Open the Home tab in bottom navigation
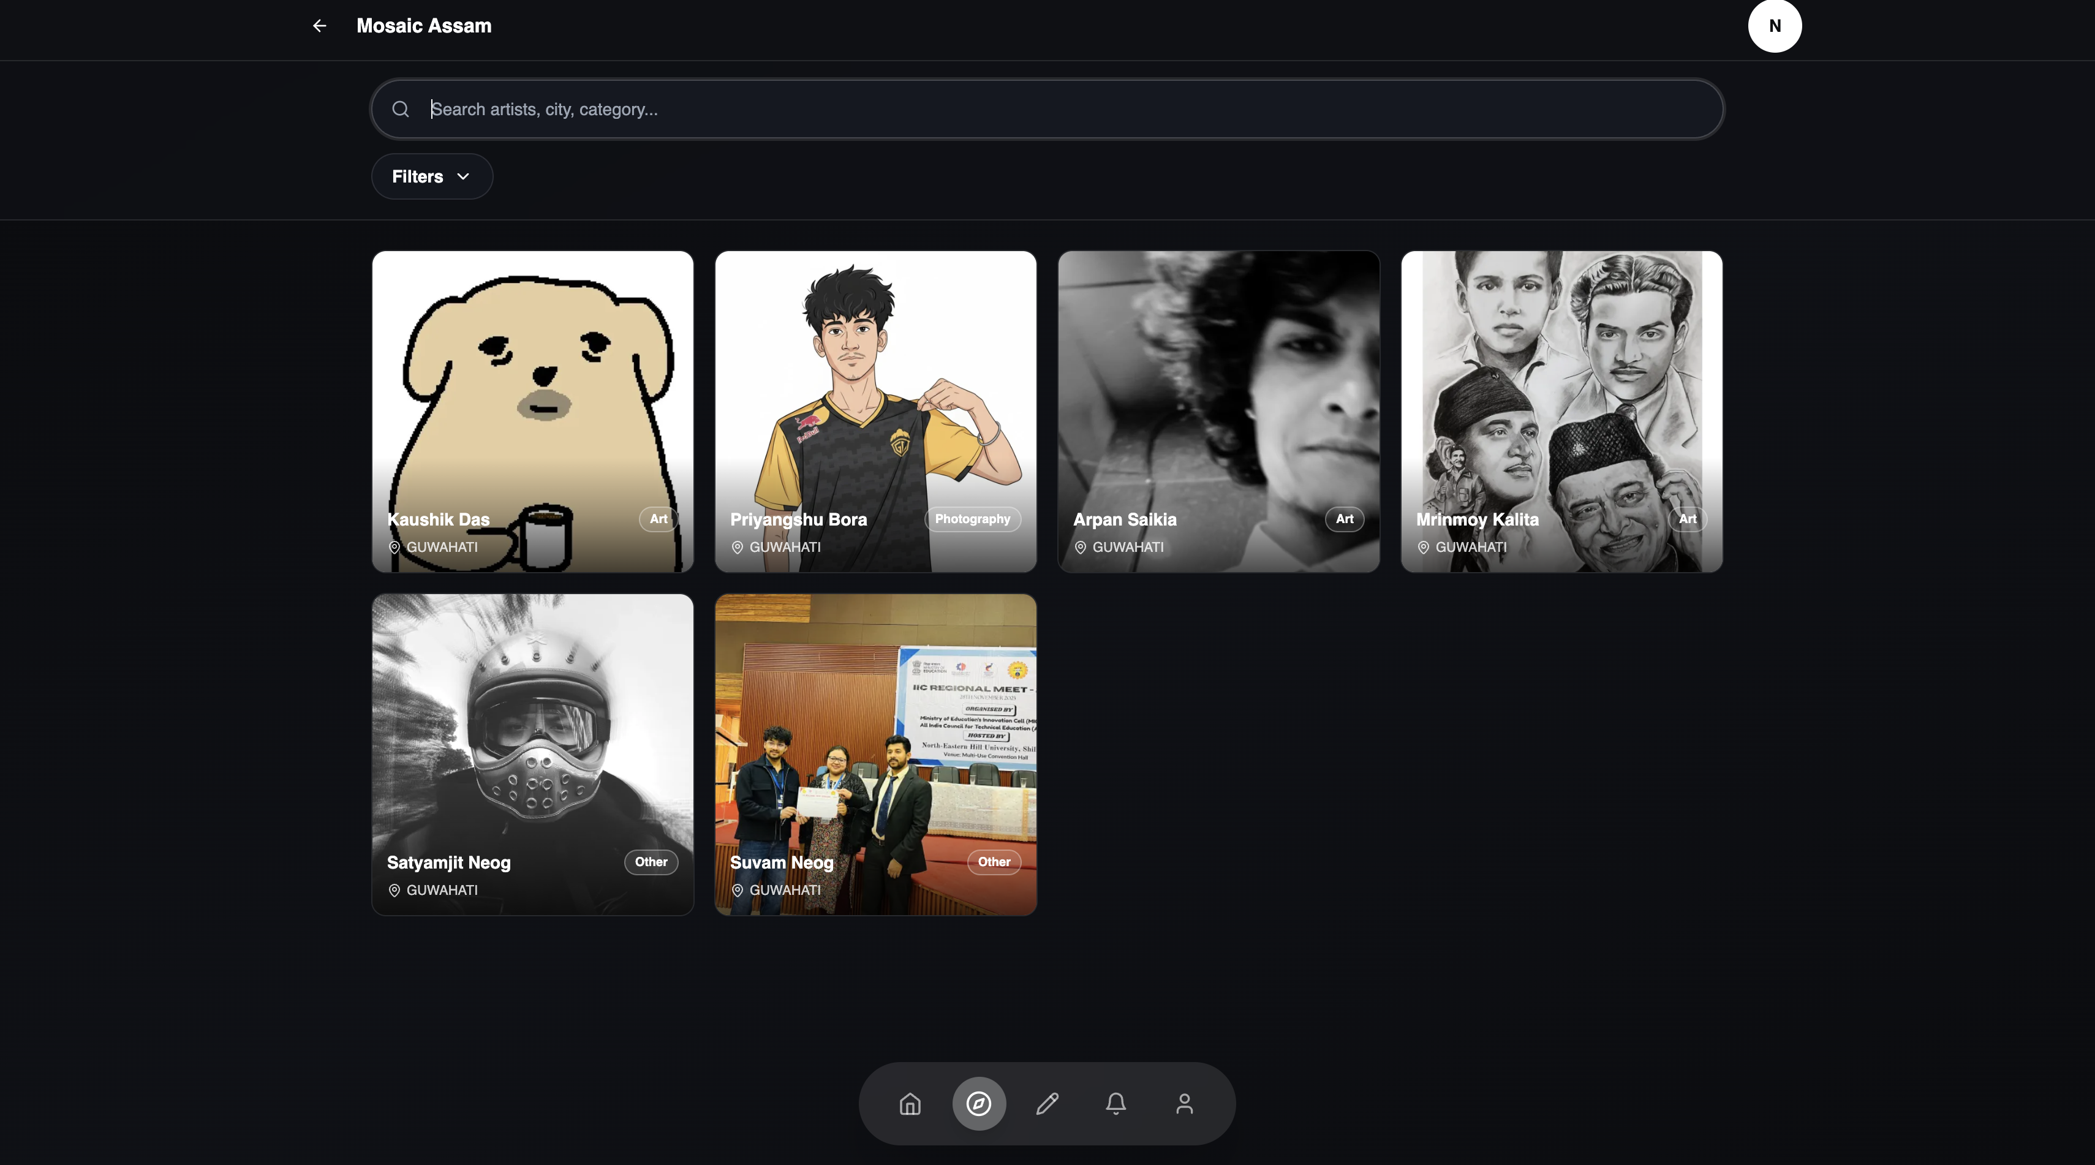Screen dimensions: 2095x1165 tap(910, 1103)
